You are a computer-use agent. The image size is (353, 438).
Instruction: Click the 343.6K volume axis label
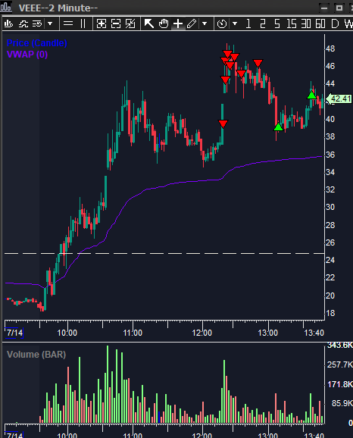click(x=340, y=346)
